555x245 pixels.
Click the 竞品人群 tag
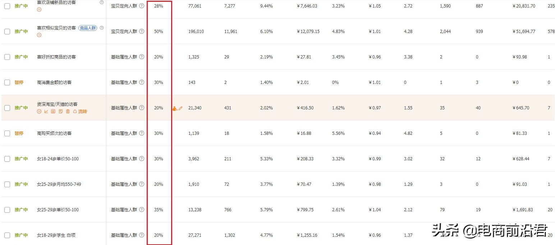(x=88, y=28)
